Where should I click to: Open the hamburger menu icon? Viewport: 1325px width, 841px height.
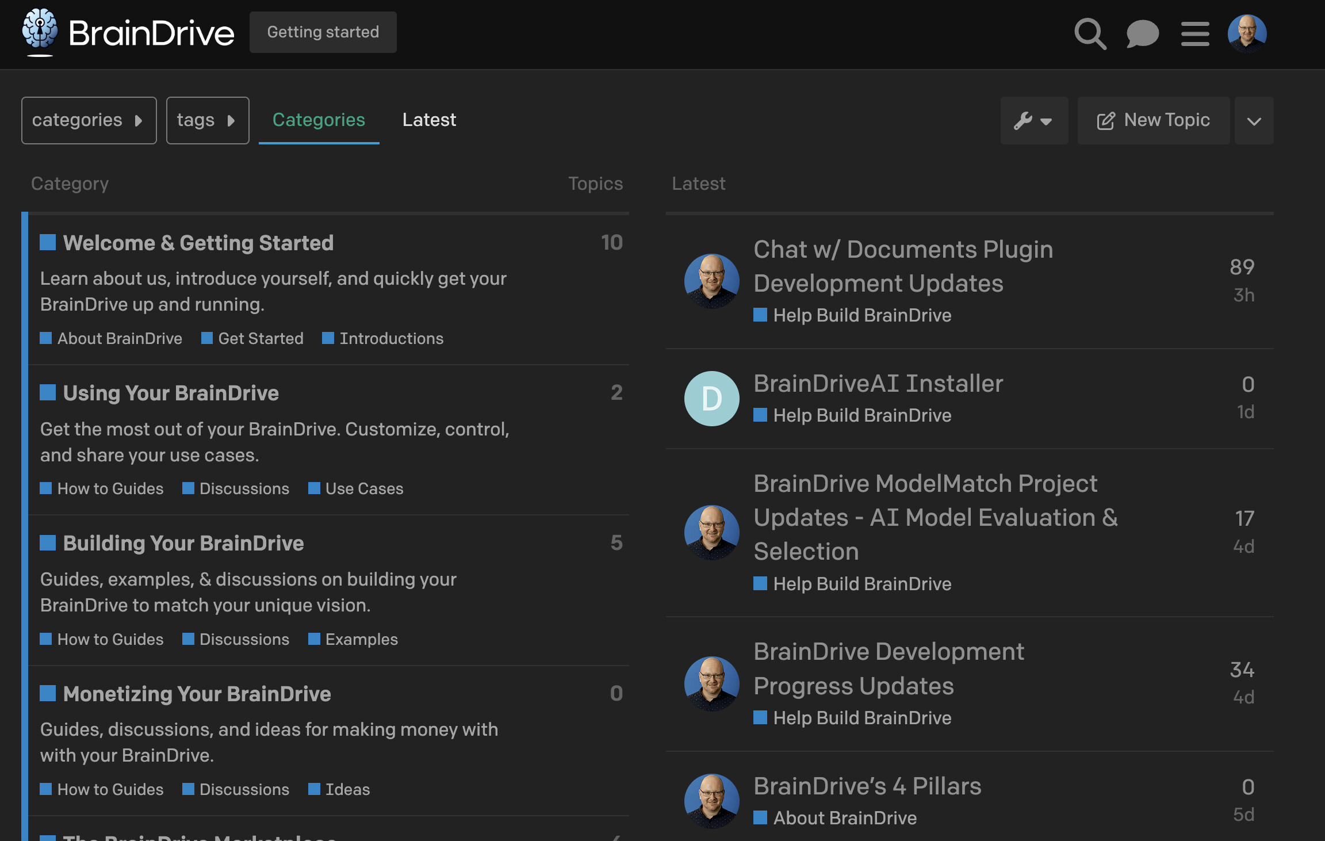[x=1195, y=33]
